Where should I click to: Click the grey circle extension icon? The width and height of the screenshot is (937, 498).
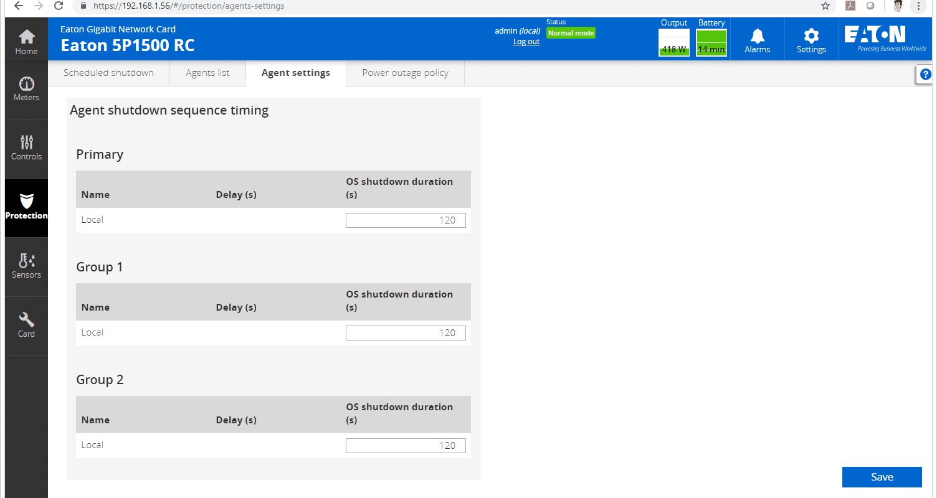click(870, 6)
